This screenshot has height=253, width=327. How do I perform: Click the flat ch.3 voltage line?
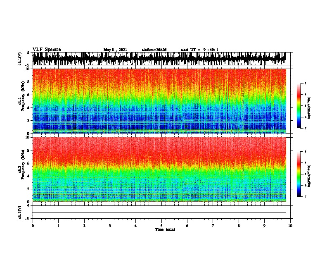159,212
